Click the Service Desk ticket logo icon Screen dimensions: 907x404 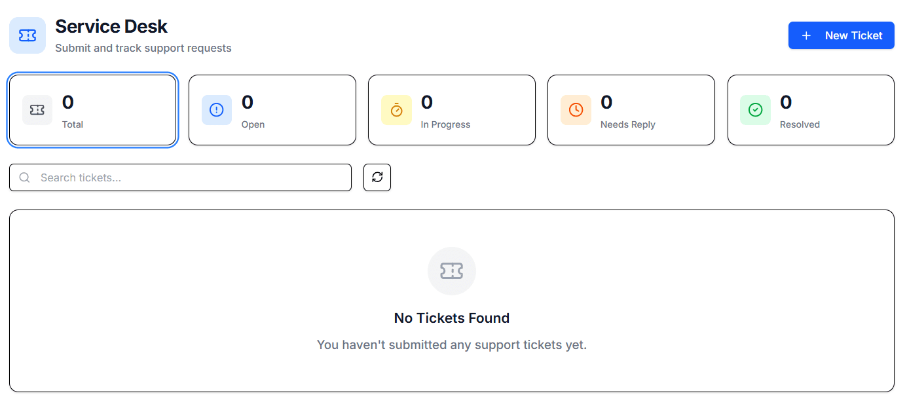[27, 35]
